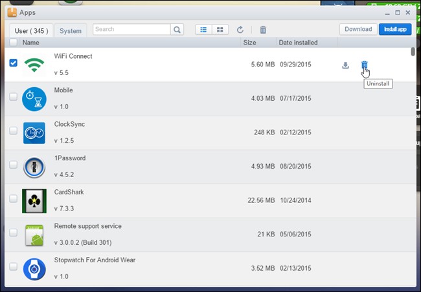
Task: Uncheck the WiFi Connect checkbox
Action: [x=13, y=63]
